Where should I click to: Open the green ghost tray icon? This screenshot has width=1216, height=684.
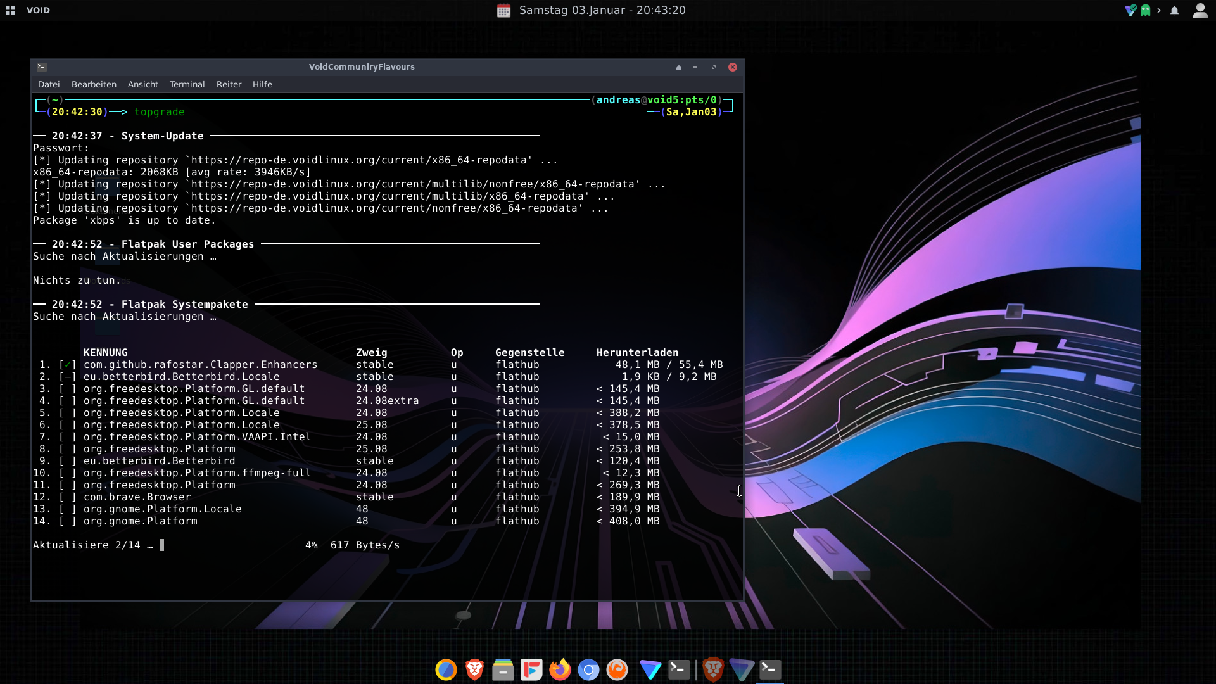(x=1145, y=10)
